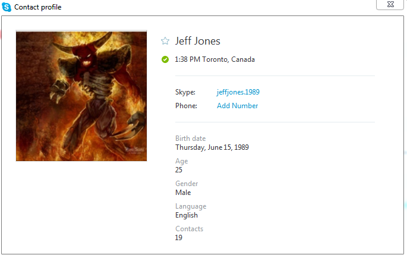Screen dimensions: 407x255
Task: Click the Skype: field label
Action: tap(185, 92)
